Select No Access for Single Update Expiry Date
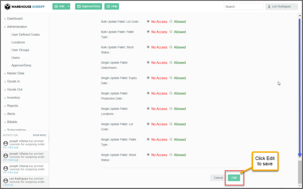Image resolution: width=303 pixels, height=189 pixels. pyautogui.click(x=148, y=78)
